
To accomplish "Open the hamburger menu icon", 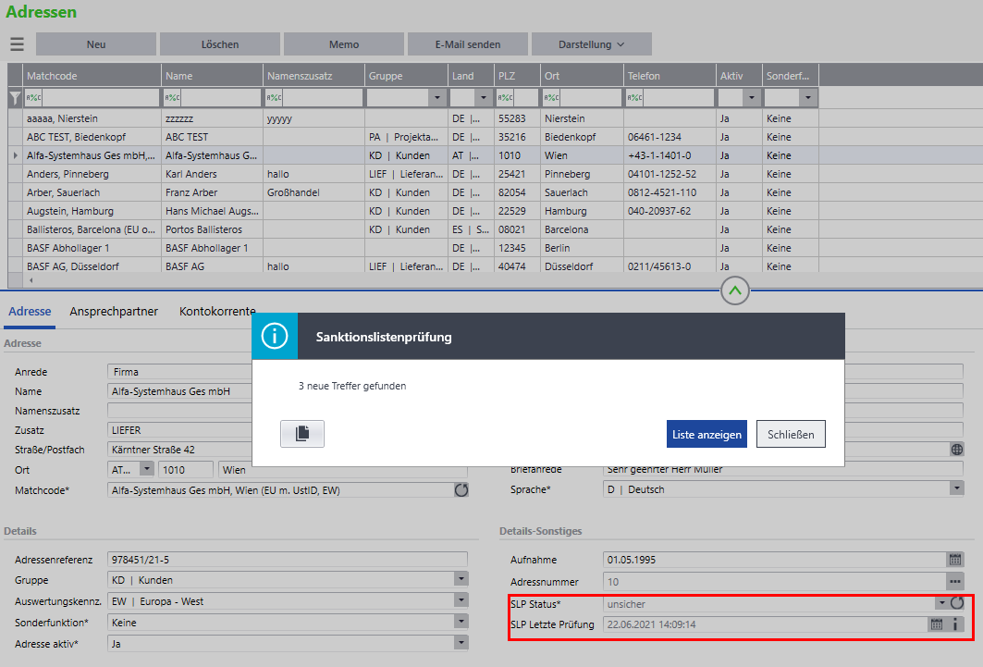I will [17, 44].
